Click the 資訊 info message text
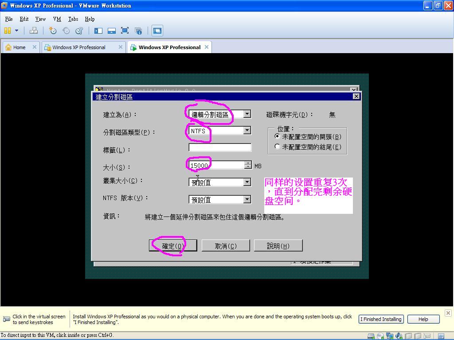Viewport: 454px width, 340px height. [x=214, y=217]
